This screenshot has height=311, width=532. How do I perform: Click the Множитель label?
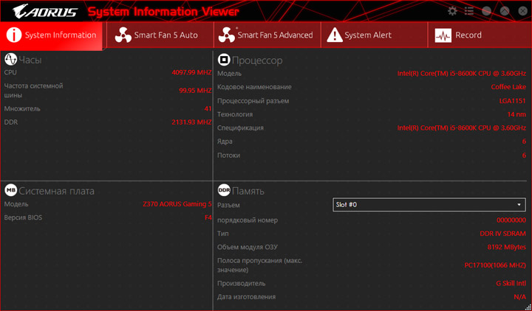point(22,108)
